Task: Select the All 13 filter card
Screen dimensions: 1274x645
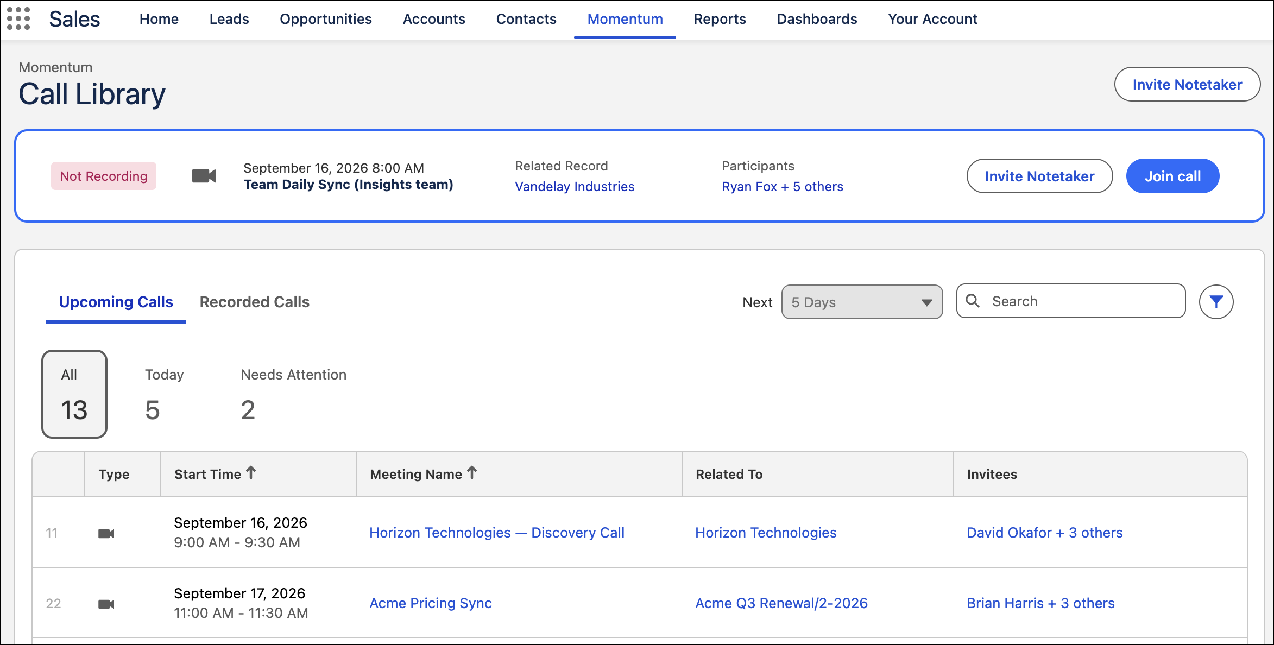Action: (x=74, y=394)
